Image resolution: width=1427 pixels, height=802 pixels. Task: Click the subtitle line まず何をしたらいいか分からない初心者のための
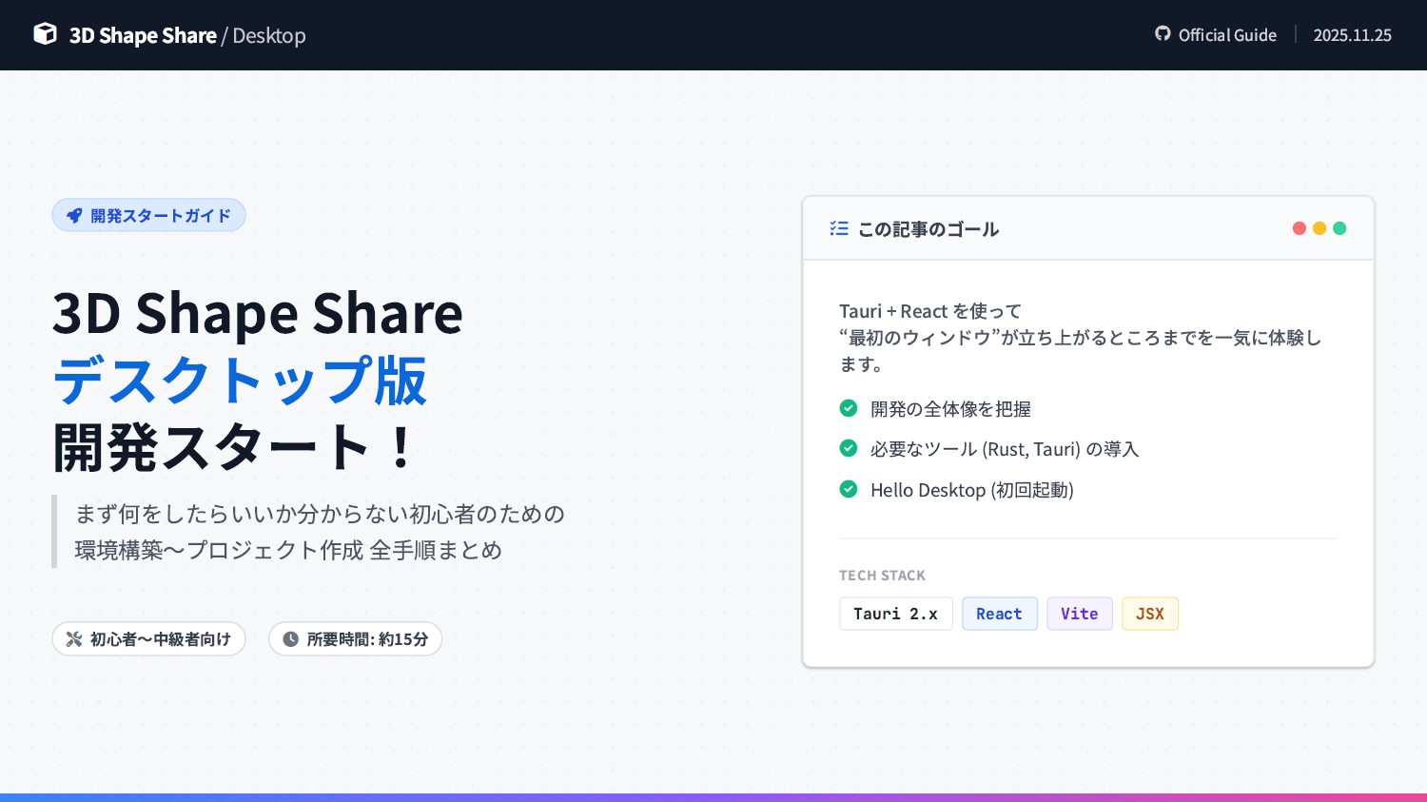[x=320, y=514]
